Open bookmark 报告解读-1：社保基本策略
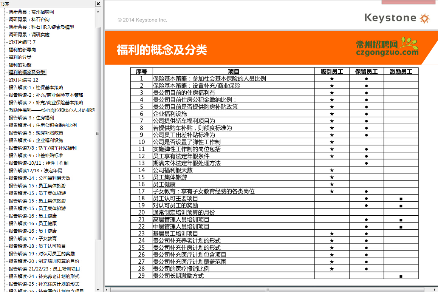 click(x=36, y=87)
